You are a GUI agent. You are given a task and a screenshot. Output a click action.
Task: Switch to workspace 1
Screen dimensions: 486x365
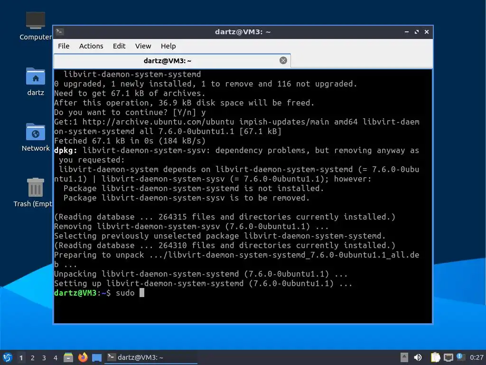click(x=21, y=358)
